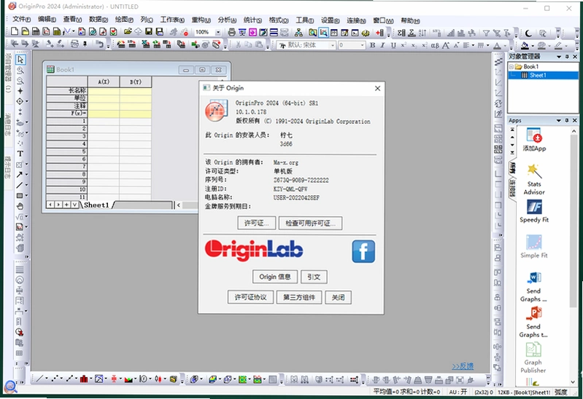
Task: Open the zoom level 100% dropdown
Action: (x=218, y=32)
